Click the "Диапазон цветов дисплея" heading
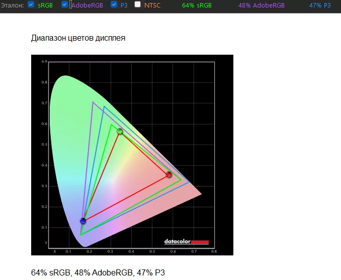The width and height of the screenshot is (341, 280). 78,38
